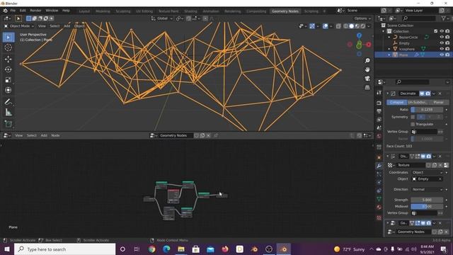The height and width of the screenshot is (255, 453).
Task: Open the Modifier properties wrench tab
Action: pos(379,166)
